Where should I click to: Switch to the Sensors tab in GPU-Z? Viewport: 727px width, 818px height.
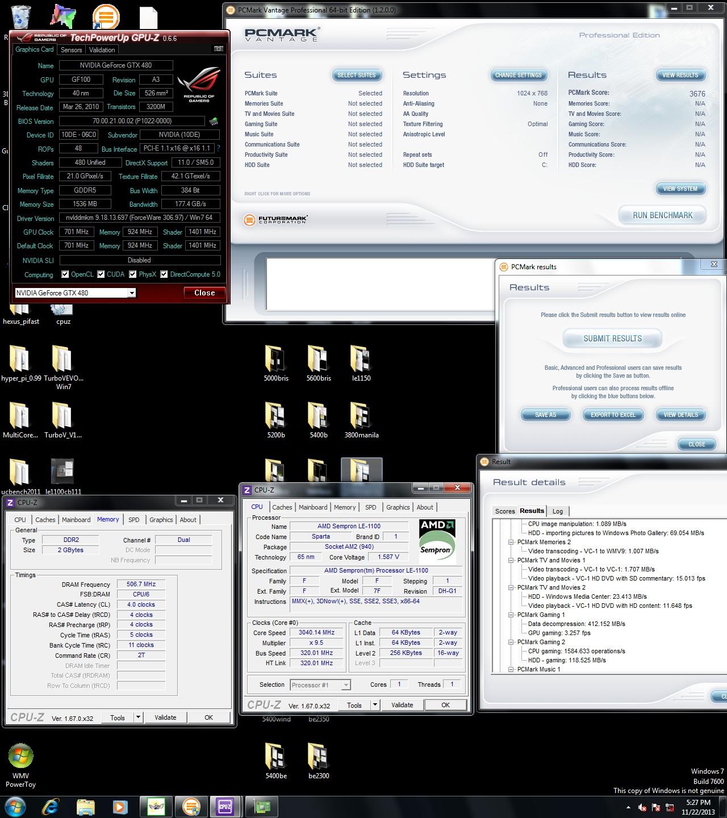click(x=72, y=50)
